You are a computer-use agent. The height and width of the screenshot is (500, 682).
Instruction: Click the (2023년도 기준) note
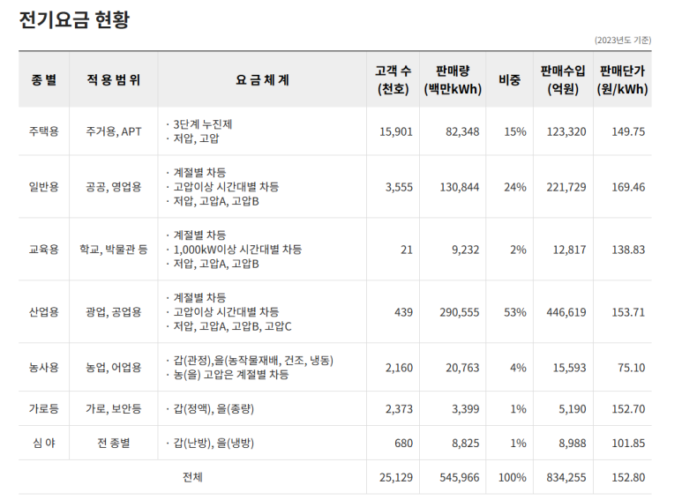(623, 40)
